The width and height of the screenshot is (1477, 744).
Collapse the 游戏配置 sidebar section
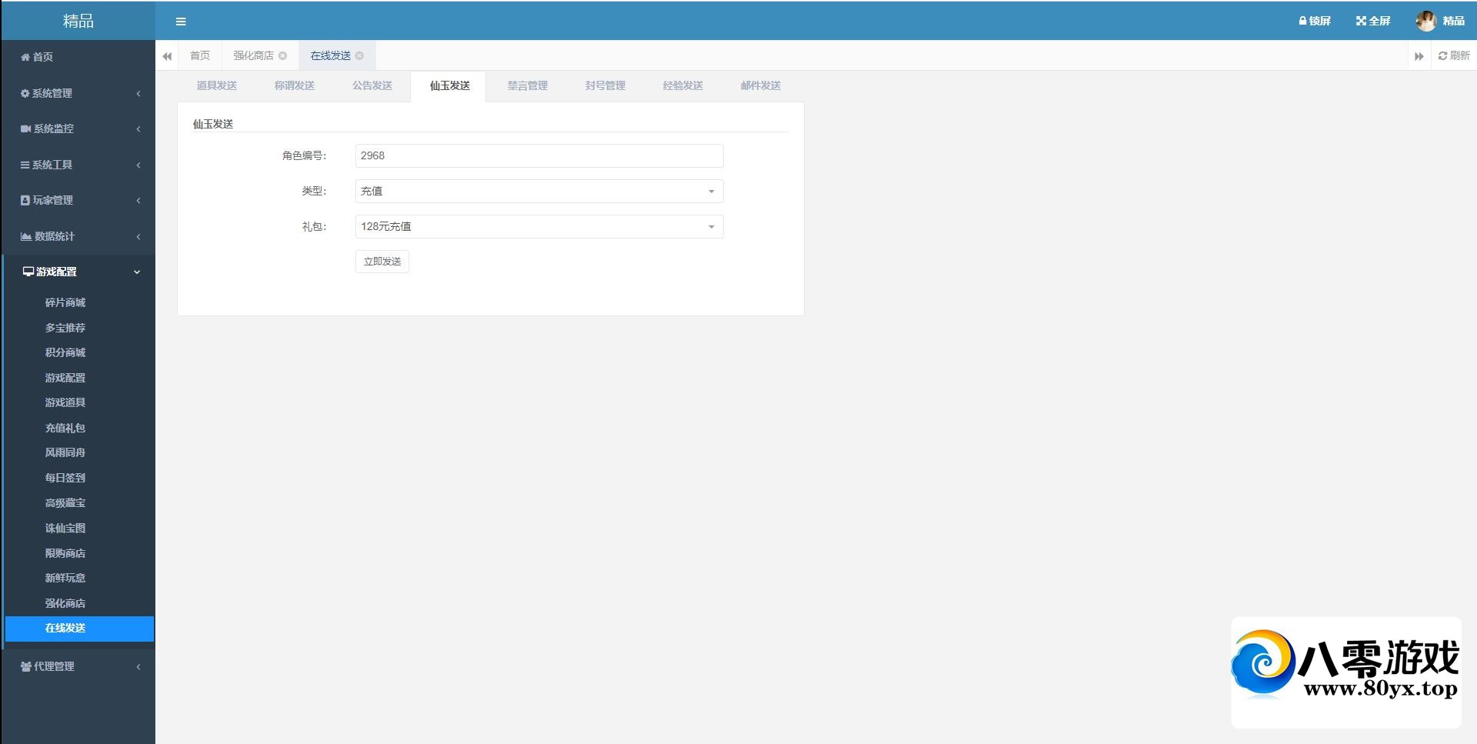77,272
